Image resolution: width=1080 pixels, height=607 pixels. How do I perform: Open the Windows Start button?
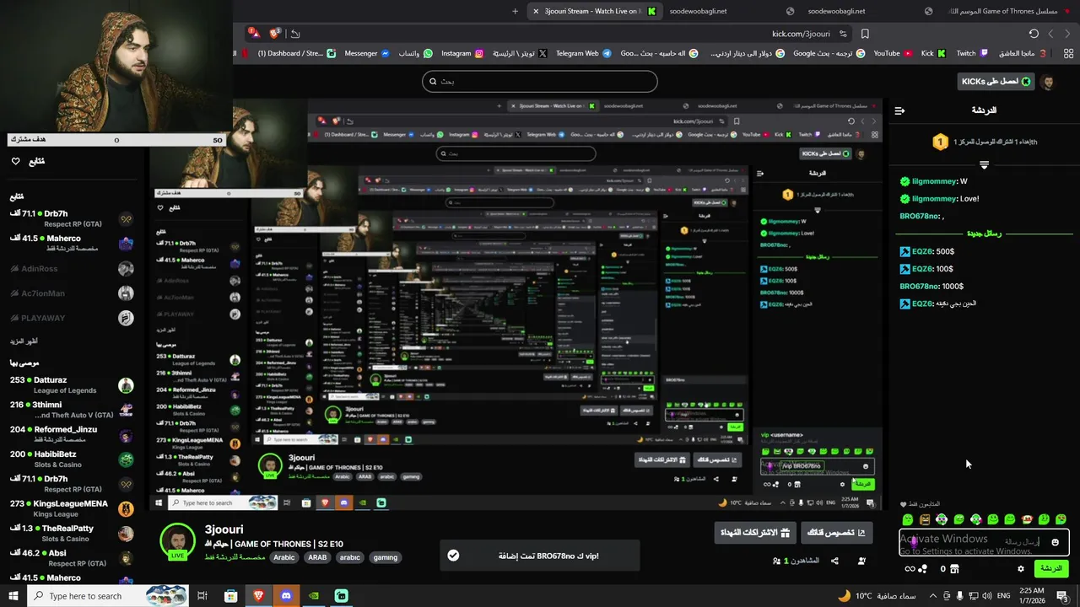(x=13, y=596)
